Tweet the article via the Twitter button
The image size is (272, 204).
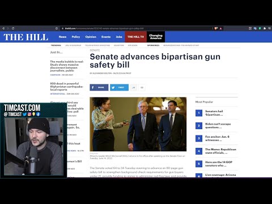[119, 87]
